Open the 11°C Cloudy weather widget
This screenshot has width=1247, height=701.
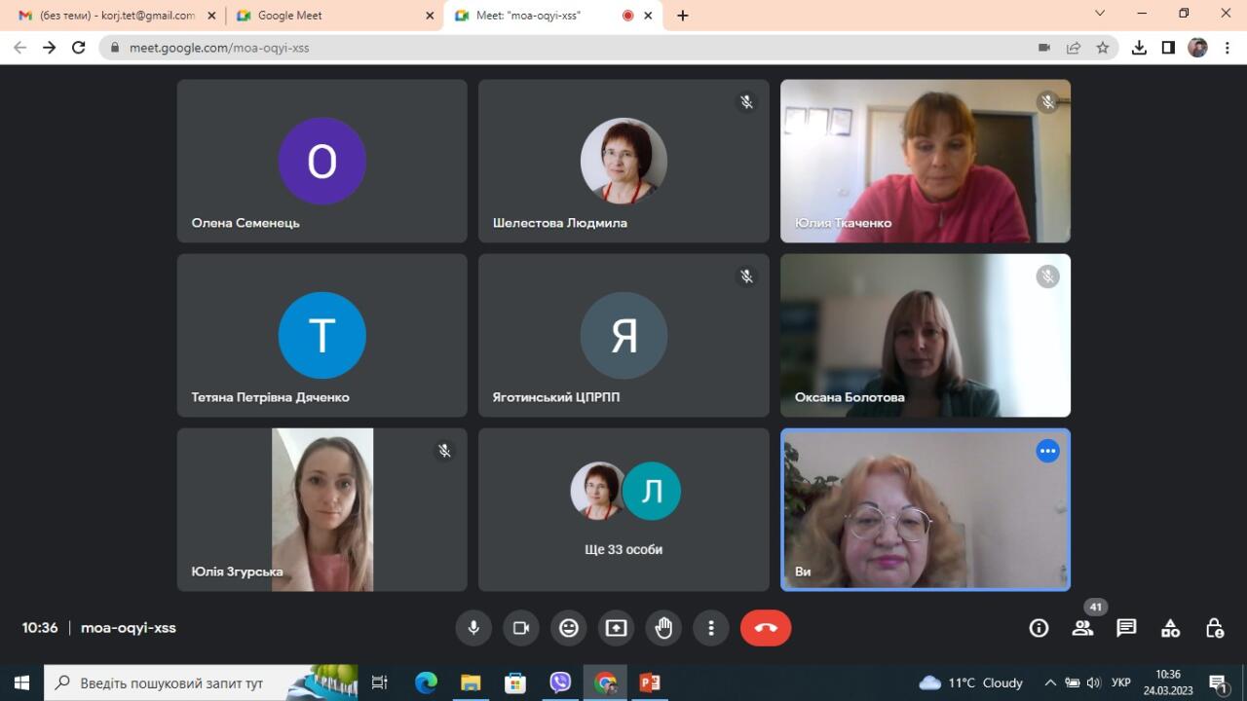pos(971,683)
